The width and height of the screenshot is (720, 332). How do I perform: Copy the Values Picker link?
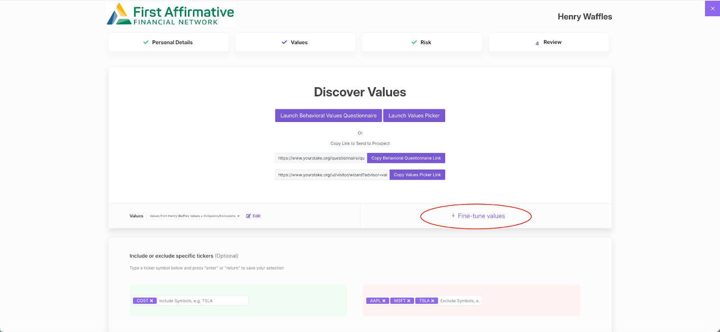pos(417,175)
